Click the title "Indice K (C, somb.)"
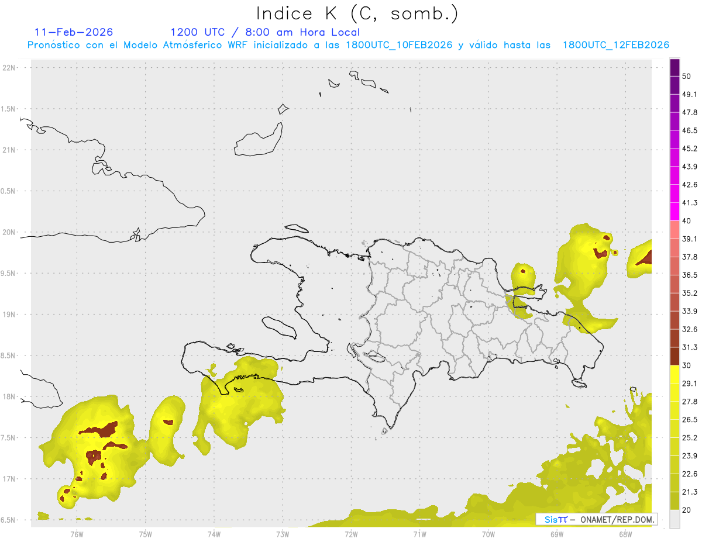702x542 pixels. (x=357, y=13)
